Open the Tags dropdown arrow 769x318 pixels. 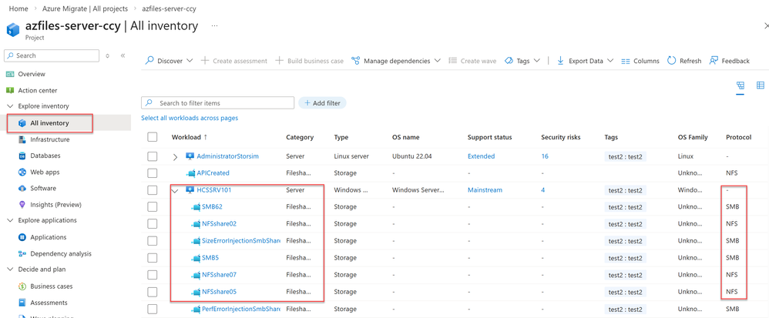click(536, 61)
